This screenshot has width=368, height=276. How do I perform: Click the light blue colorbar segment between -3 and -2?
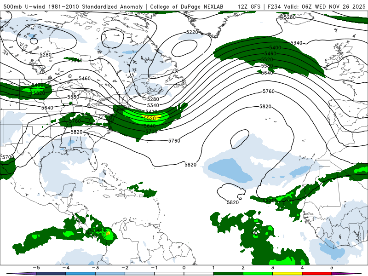click(110, 274)
